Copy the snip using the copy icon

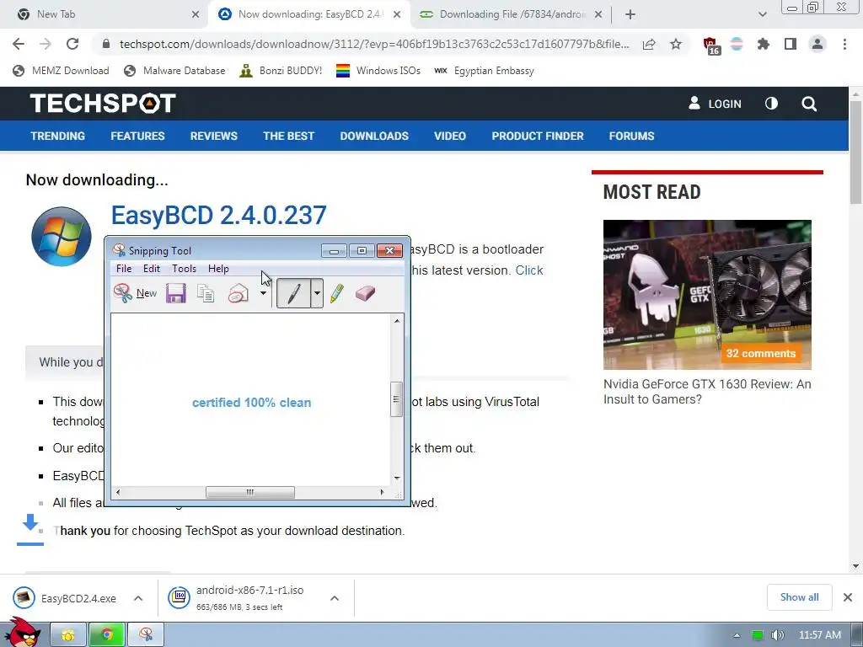click(206, 293)
